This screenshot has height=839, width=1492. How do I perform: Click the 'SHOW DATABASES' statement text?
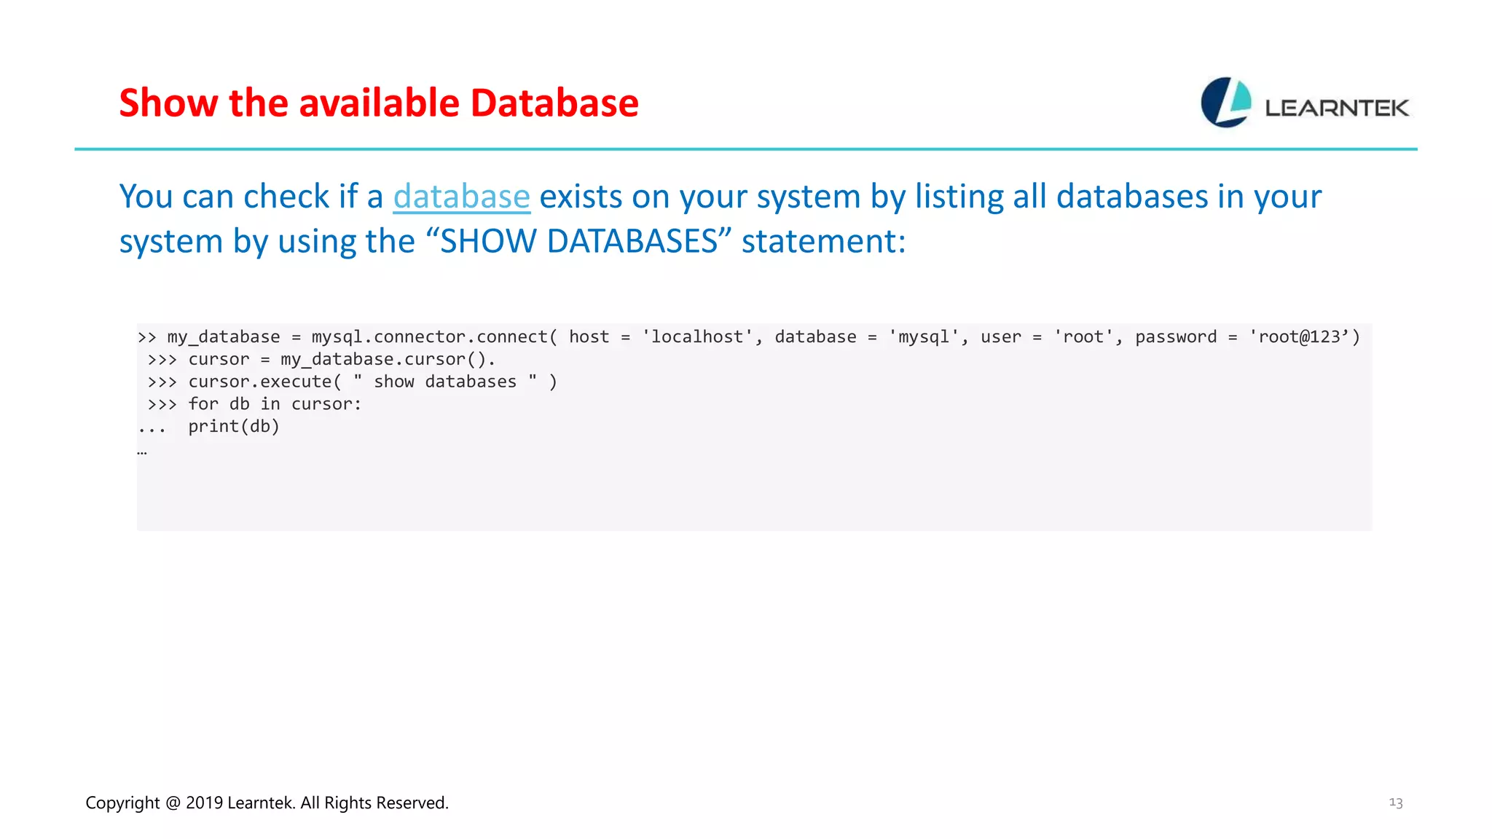pos(579,241)
